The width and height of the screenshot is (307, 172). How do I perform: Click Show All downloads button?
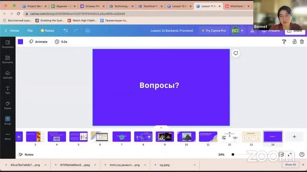[290, 164]
